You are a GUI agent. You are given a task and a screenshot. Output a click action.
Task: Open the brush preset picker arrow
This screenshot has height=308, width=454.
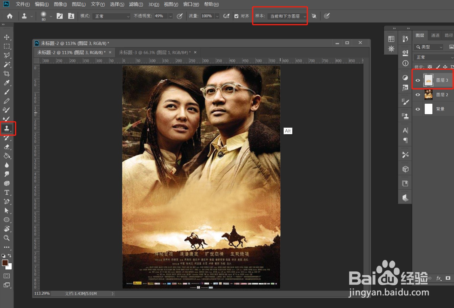51,16
